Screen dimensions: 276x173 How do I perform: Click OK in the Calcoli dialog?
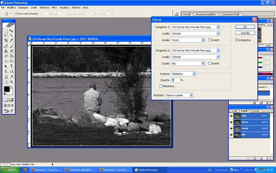click(x=245, y=27)
